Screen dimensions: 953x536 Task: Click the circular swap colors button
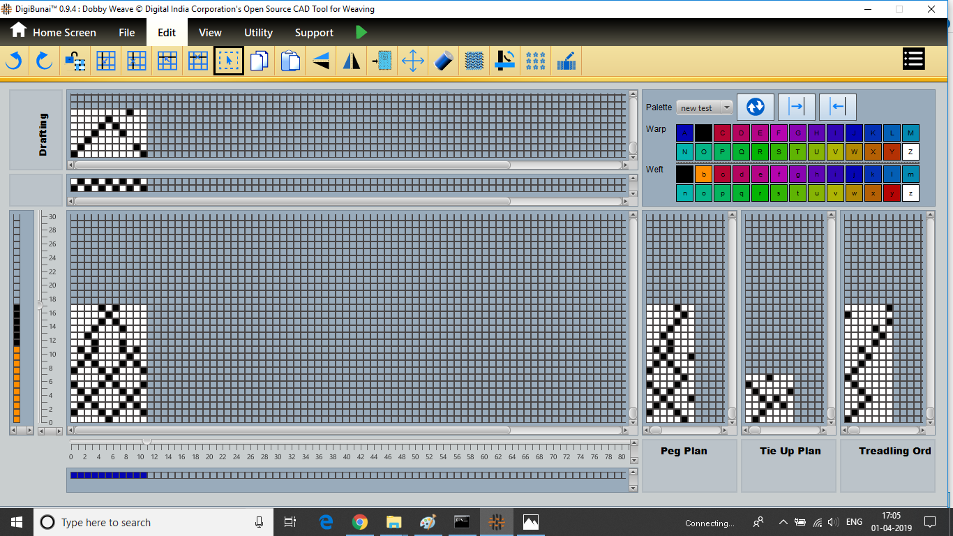(x=755, y=107)
